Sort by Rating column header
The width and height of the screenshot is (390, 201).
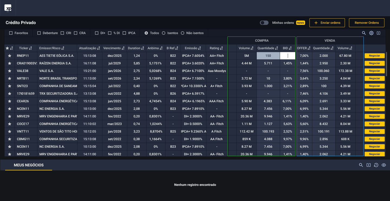[x=216, y=48]
